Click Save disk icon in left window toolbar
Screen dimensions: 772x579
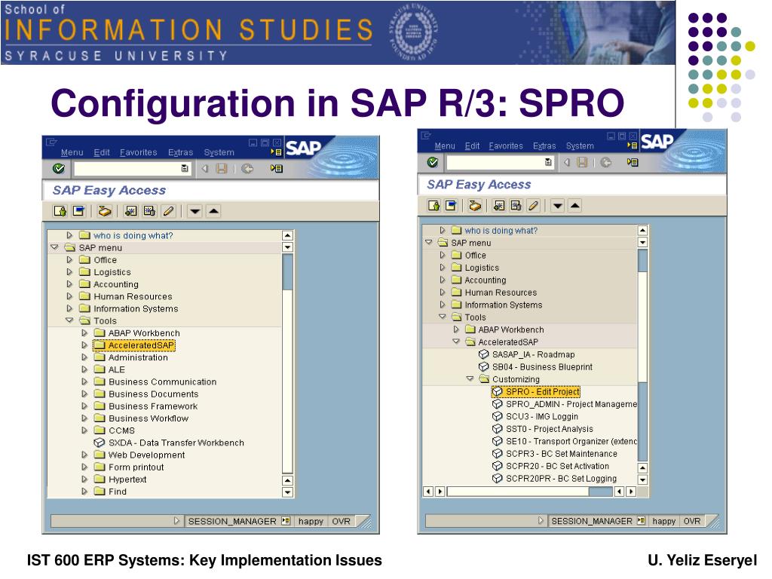(222, 169)
